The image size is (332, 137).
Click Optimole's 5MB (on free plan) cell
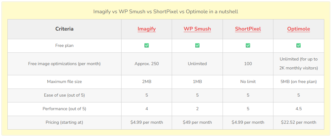click(x=299, y=82)
